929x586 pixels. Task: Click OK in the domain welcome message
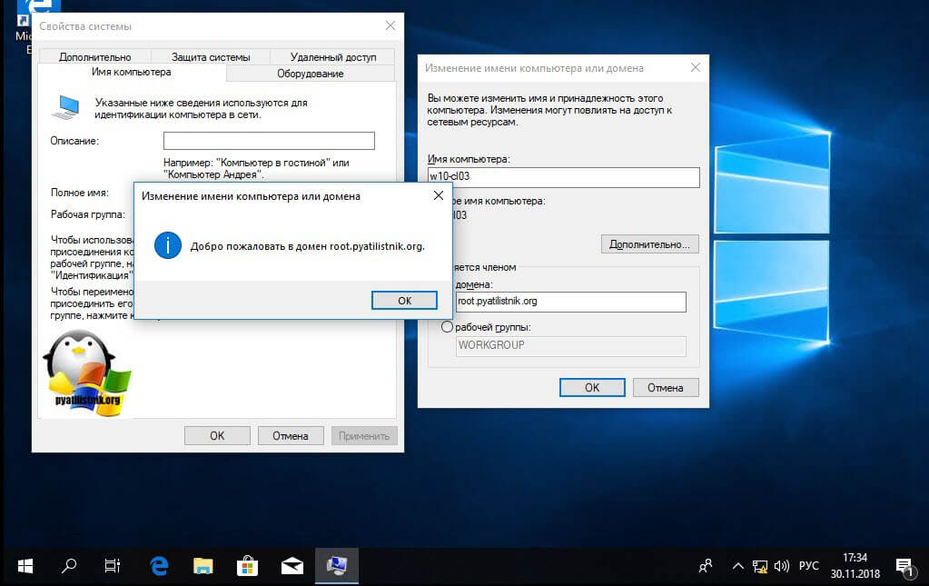coord(404,300)
